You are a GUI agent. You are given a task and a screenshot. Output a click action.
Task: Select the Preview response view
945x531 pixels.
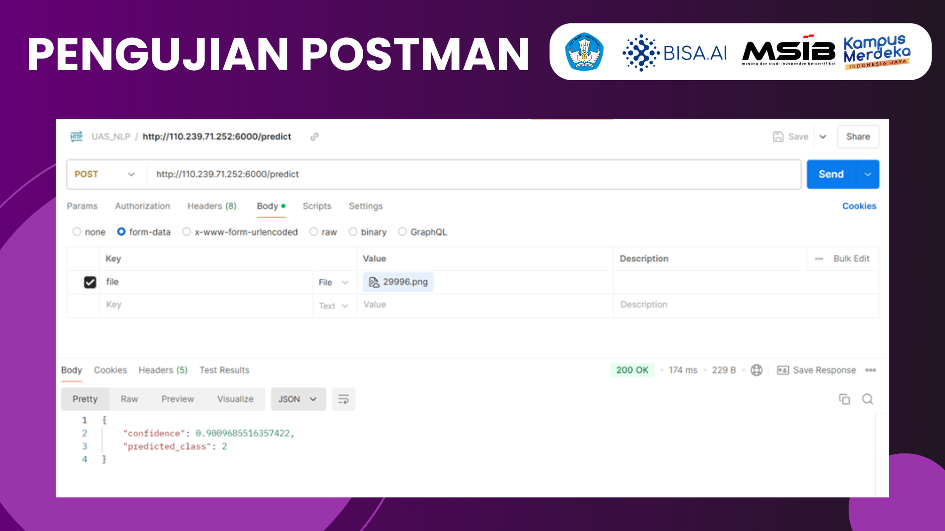pos(177,399)
